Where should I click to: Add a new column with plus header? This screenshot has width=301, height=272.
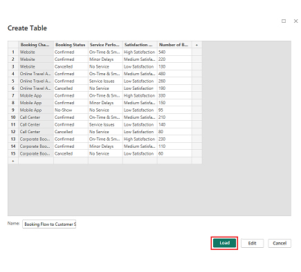[197, 45]
